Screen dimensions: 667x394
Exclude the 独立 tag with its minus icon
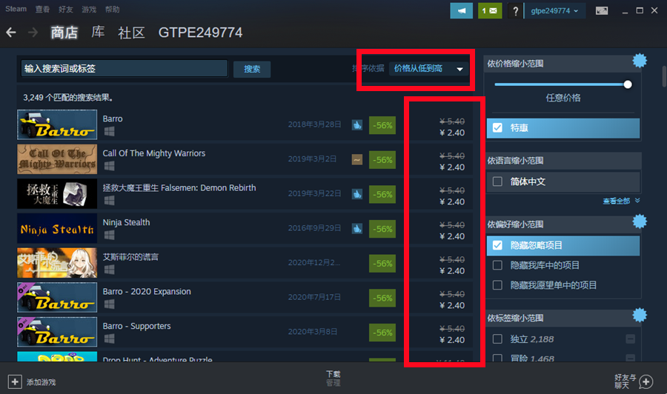pos(631,338)
